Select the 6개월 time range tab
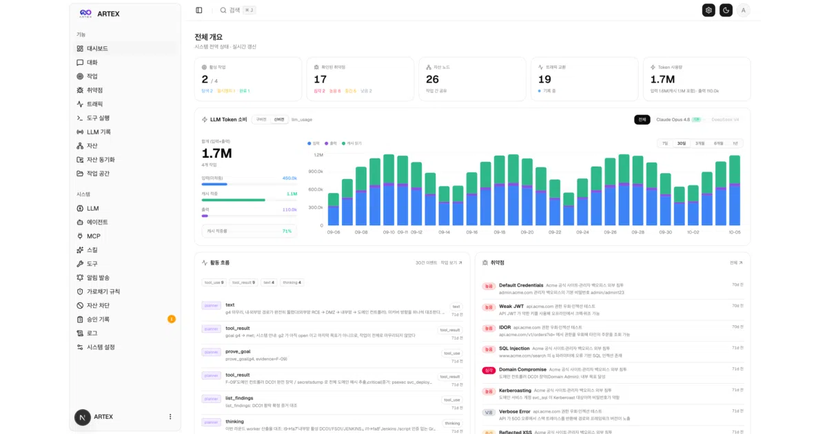Screen dimensions: 827x434 coord(719,143)
